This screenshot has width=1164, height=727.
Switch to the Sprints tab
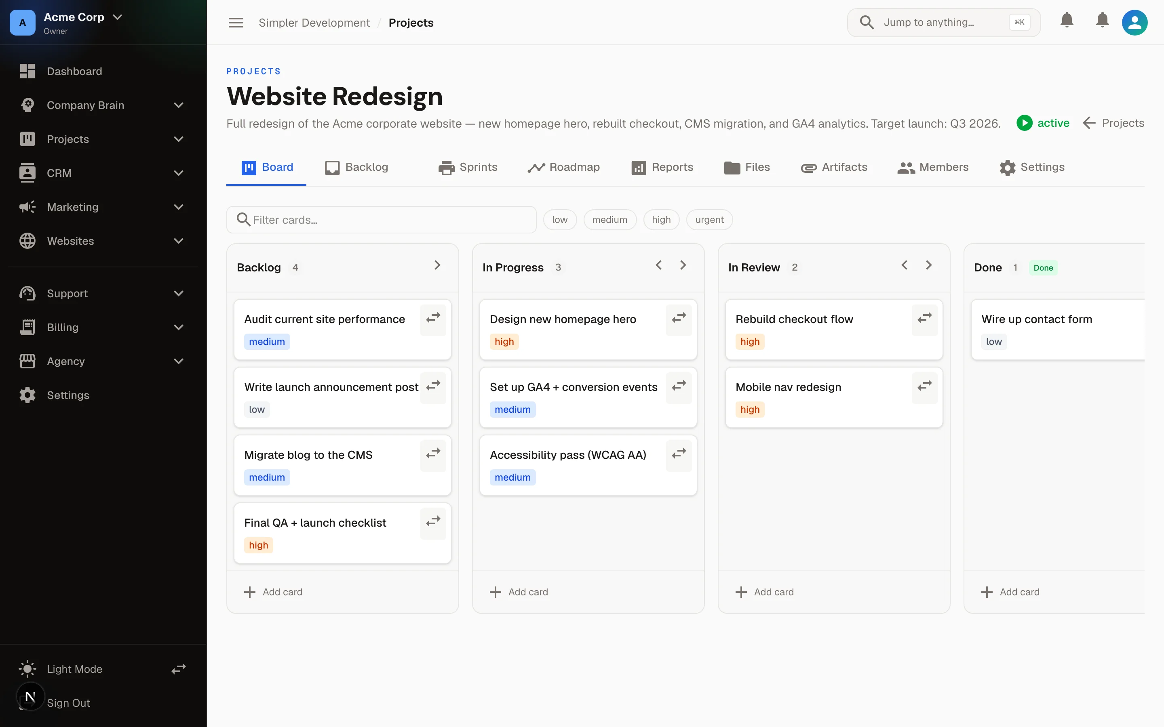click(x=468, y=167)
